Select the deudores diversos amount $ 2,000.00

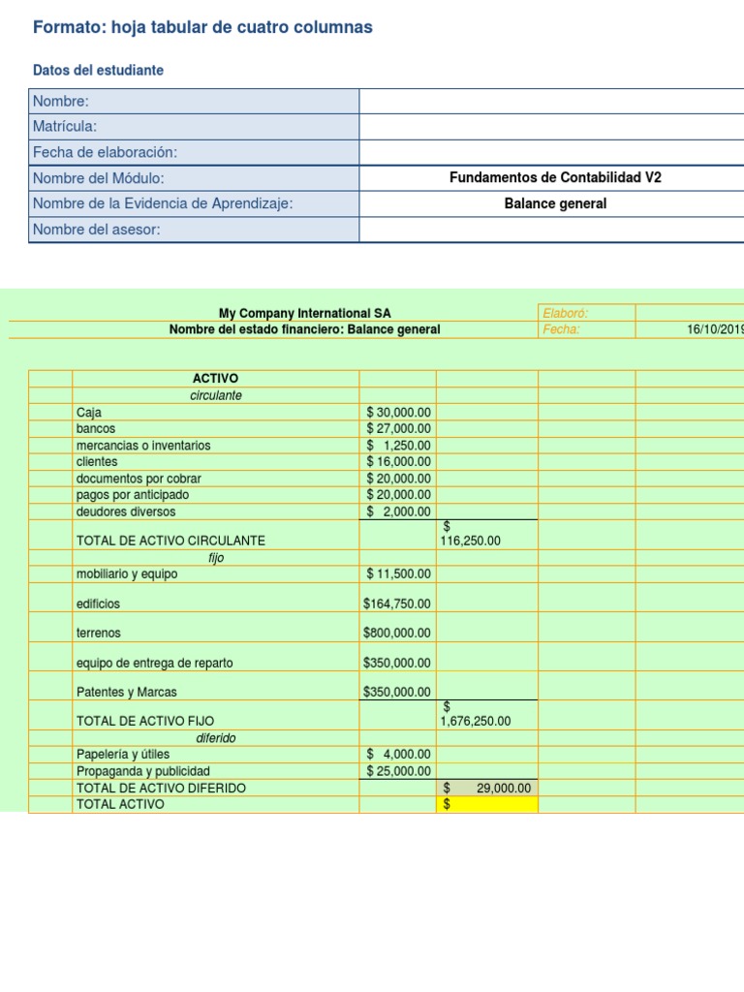(398, 511)
